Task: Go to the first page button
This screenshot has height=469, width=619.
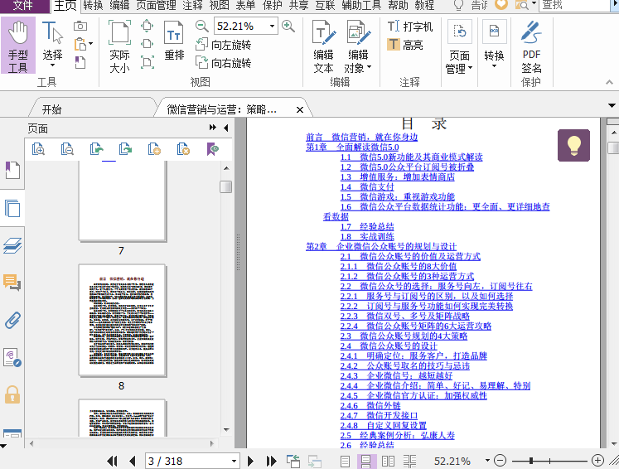Action: click(x=112, y=461)
